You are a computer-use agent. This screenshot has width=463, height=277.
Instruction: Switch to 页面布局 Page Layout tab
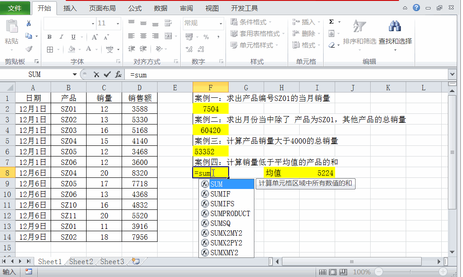click(x=103, y=8)
